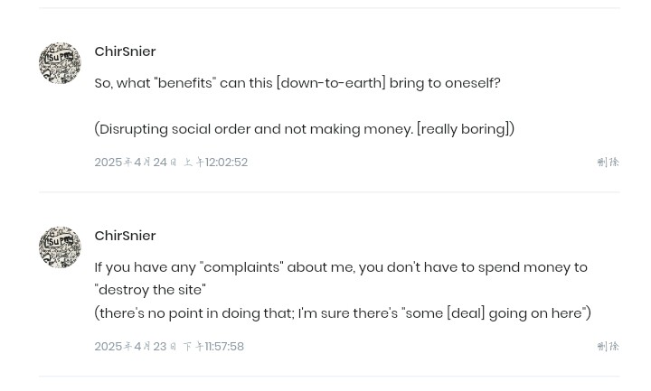Open ChirSnier's profile name above the "complaints" comment
Screen dimensions: 651x391
125,236
